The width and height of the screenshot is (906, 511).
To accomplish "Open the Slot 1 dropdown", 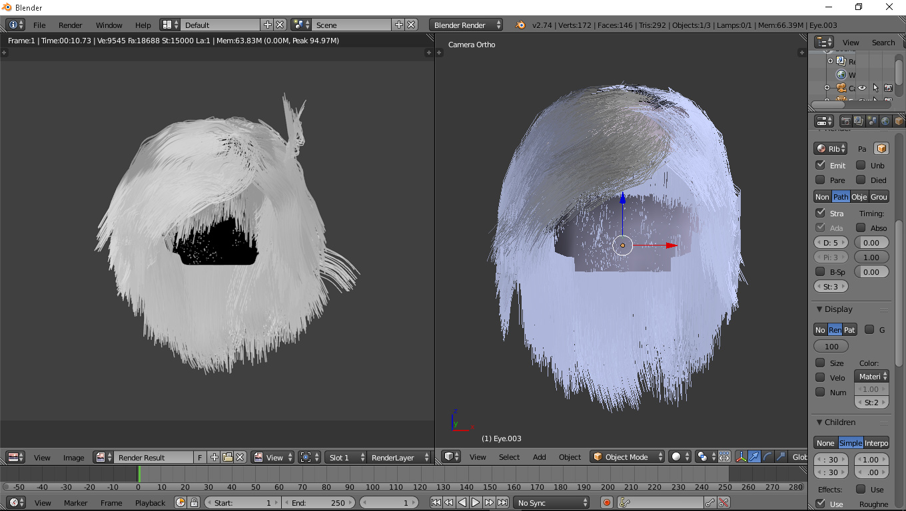I will tap(346, 457).
